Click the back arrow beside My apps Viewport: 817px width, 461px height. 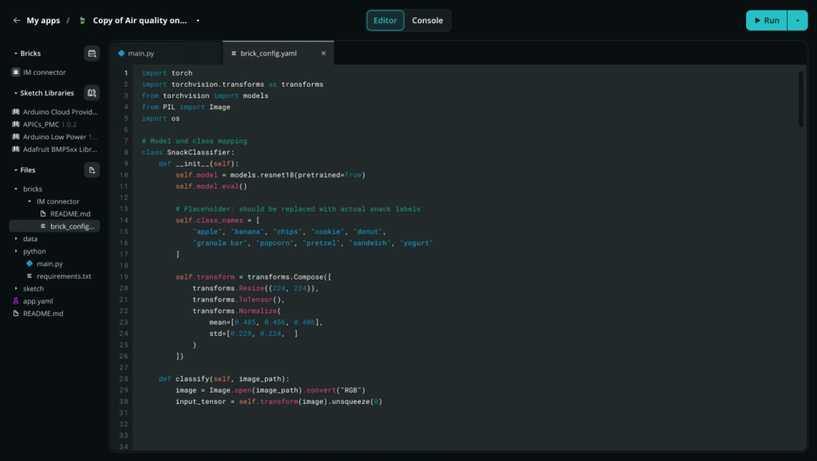coord(17,21)
